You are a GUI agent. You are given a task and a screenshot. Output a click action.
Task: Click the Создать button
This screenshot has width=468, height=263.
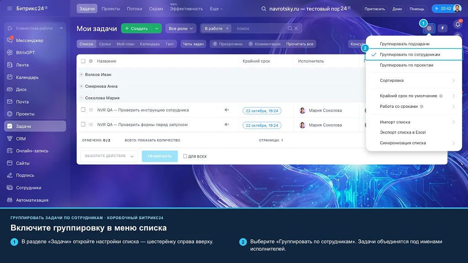point(136,28)
